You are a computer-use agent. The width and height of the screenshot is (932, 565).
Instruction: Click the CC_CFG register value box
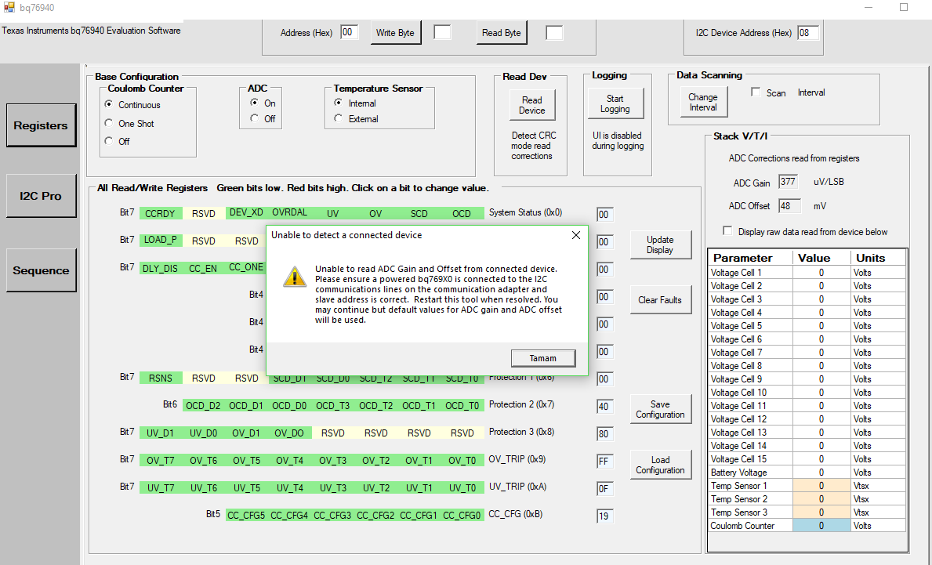(604, 516)
